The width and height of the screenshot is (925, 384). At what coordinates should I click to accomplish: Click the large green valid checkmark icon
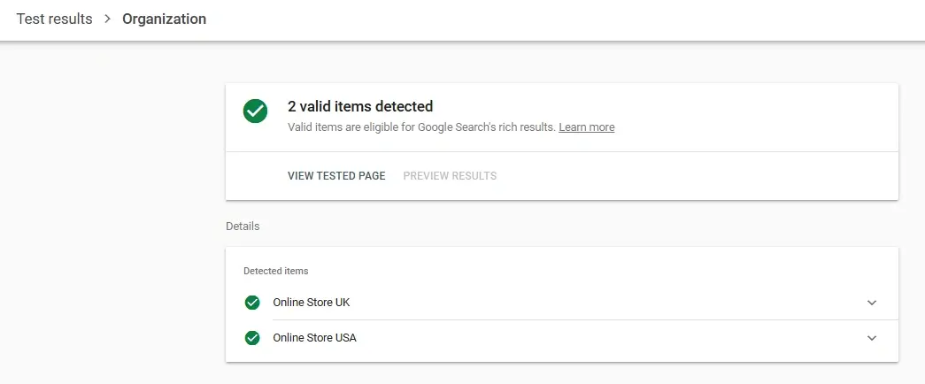(256, 111)
